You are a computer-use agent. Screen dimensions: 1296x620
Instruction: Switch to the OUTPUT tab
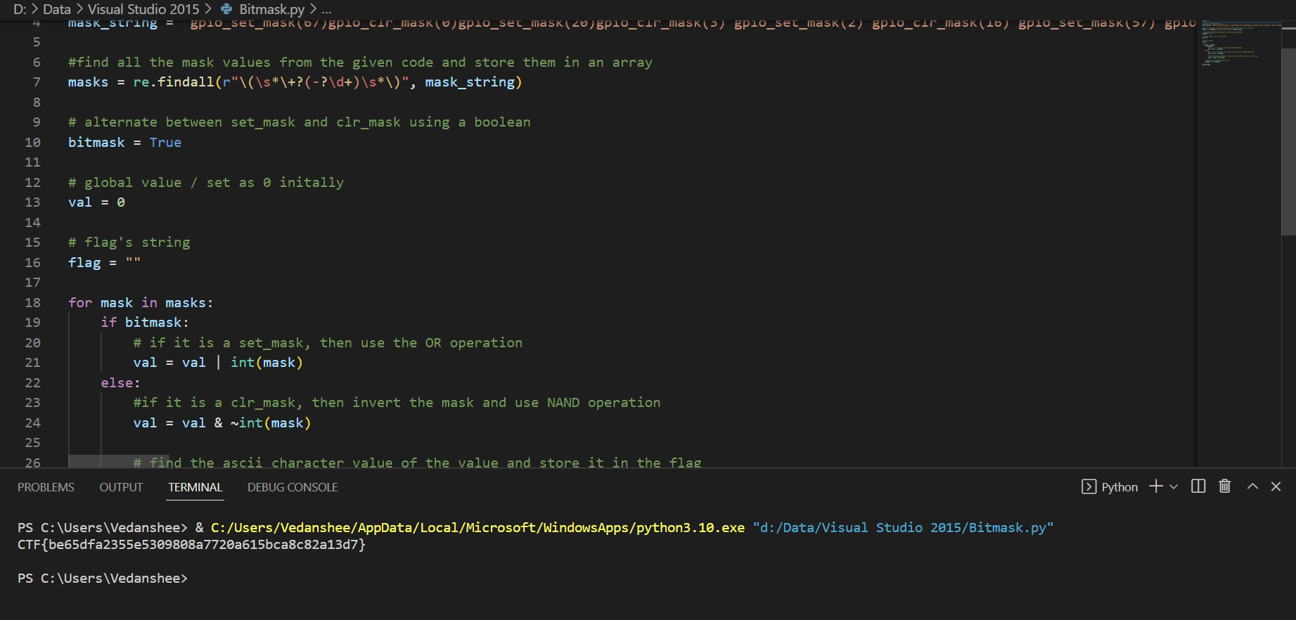pyautogui.click(x=121, y=487)
